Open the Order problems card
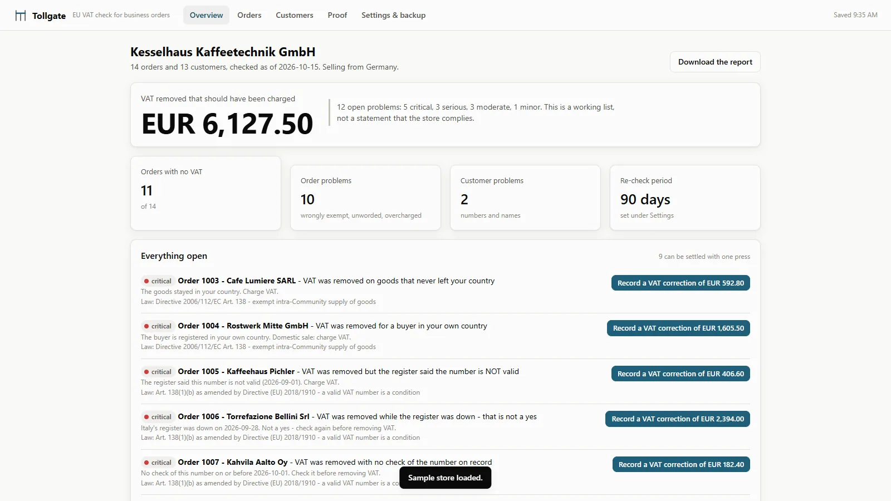The width and height of the screenshot is (891, 501). pyautogui.click(x=365, y=197)
